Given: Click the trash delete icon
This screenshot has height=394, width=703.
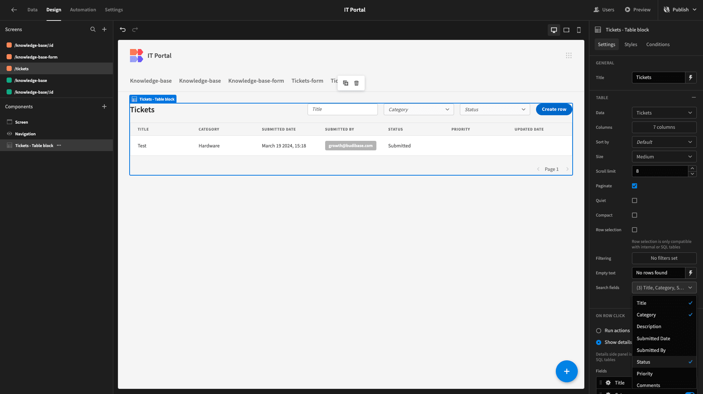Looking at the screenshot, I should (x=357, y=83).
